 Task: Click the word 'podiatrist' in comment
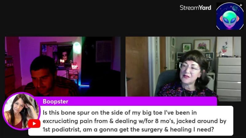point(66,129)
